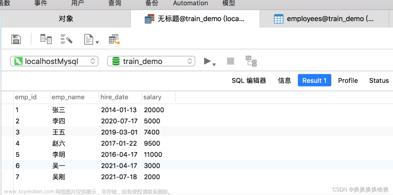Click the salary column header
The width and height of the screenshot is (393, 195).
(x=159, y=97)
